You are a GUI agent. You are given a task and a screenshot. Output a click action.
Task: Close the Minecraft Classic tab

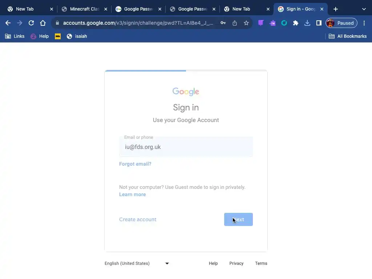tap(106, 9)
